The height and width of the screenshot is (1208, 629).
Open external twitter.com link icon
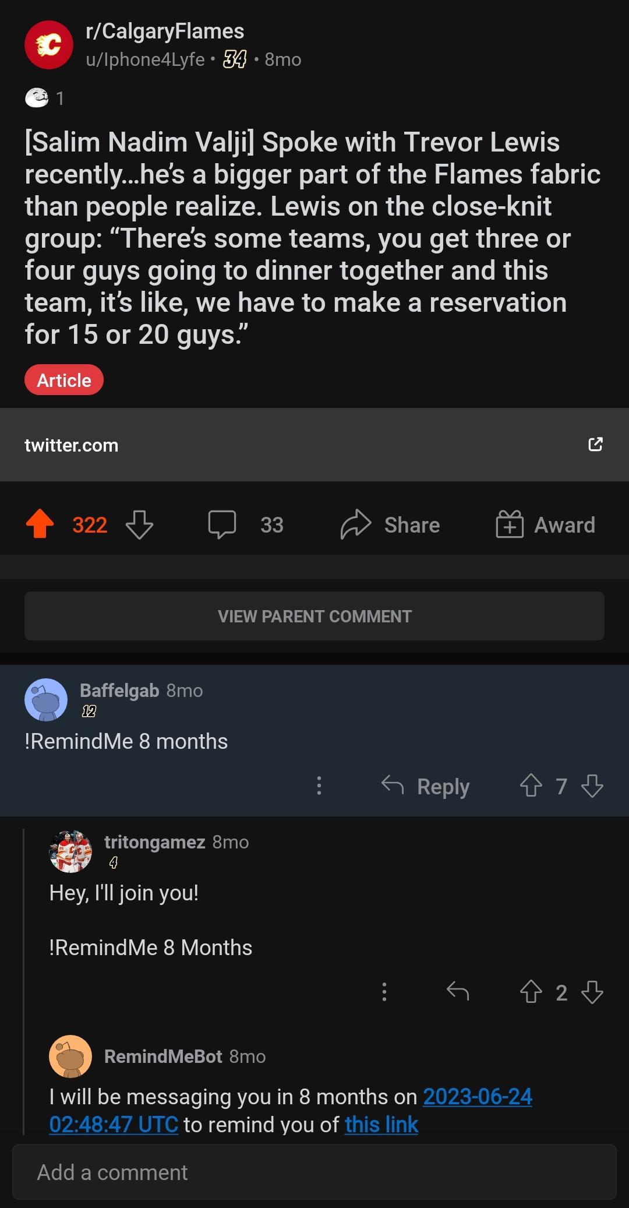[x=595, y=445]
